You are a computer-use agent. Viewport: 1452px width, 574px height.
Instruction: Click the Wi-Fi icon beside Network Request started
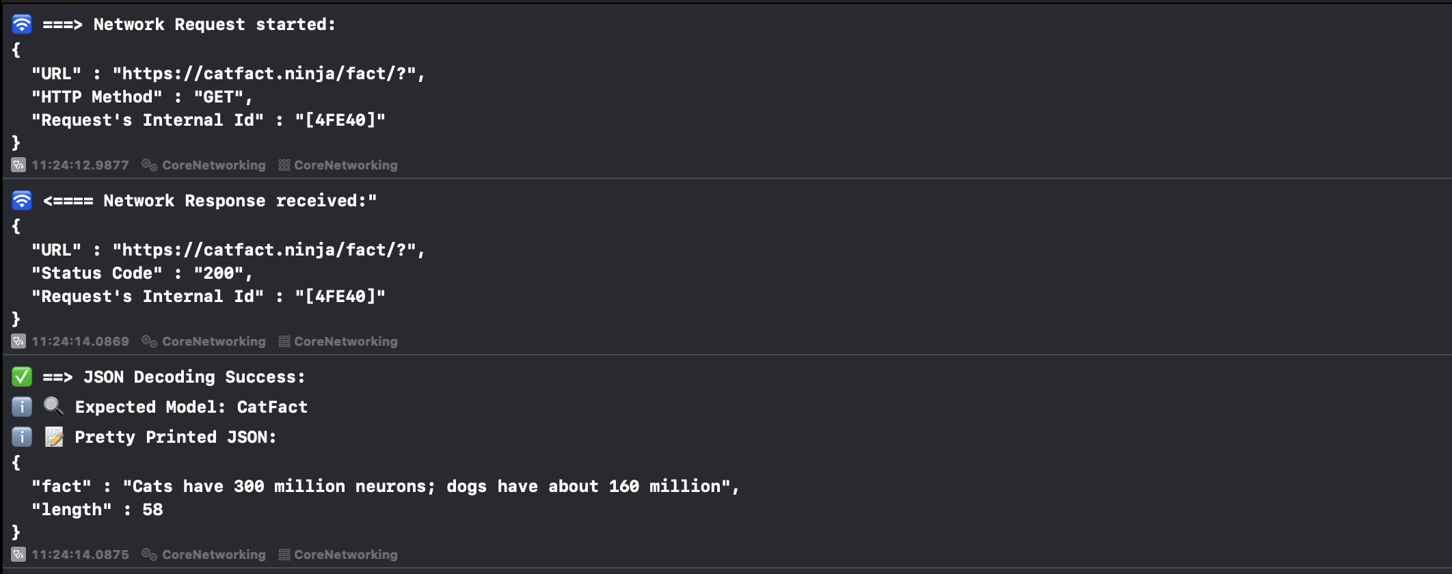pos(22,25)
